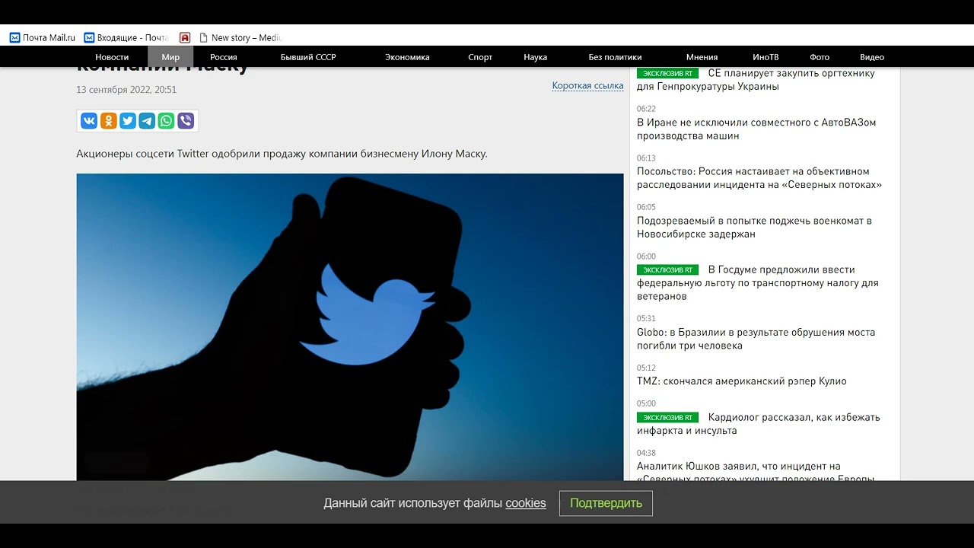Read news about СЕ закупить оргтехнику
Viewport: 974px width, 548px height.
pyautogui.click(x=756, y=80)
